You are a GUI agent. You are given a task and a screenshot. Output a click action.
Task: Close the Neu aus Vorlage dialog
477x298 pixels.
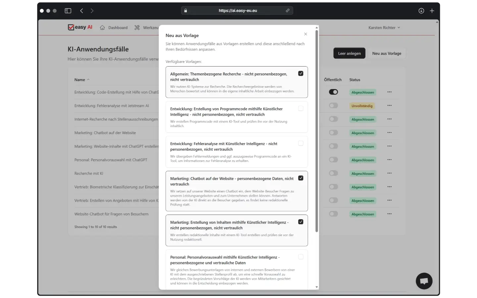pos(305,34)
